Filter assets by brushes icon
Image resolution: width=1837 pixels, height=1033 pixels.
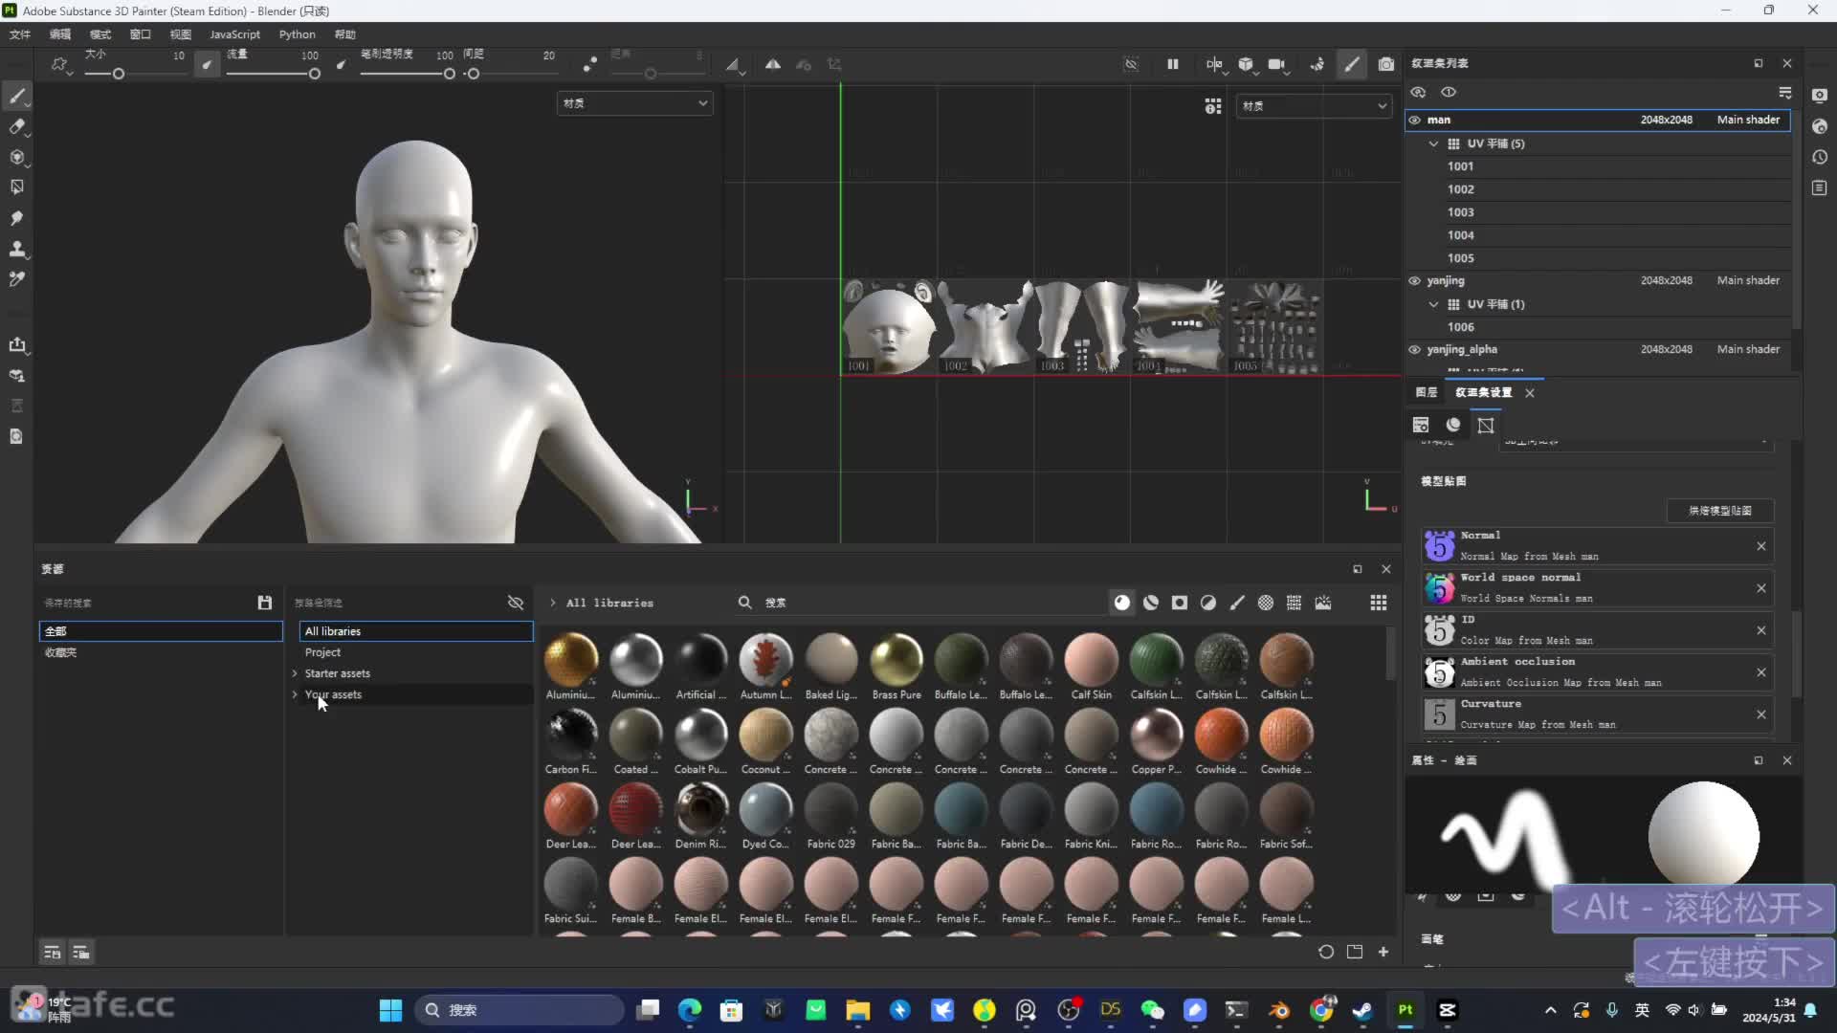tap(1237, 603)
